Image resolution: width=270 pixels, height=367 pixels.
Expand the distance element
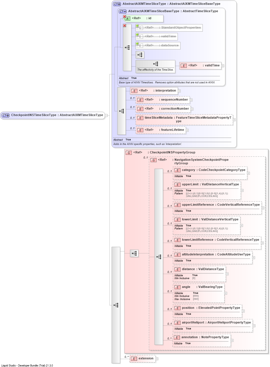(x=227, y=274)
